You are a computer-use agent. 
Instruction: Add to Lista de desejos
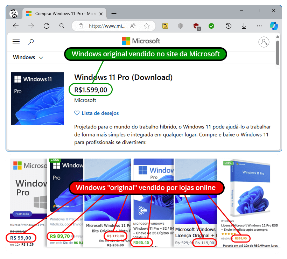pyautogui.click(x=100, y=113)
